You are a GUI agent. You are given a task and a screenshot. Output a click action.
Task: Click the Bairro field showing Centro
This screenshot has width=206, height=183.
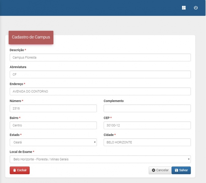point(53,125)
